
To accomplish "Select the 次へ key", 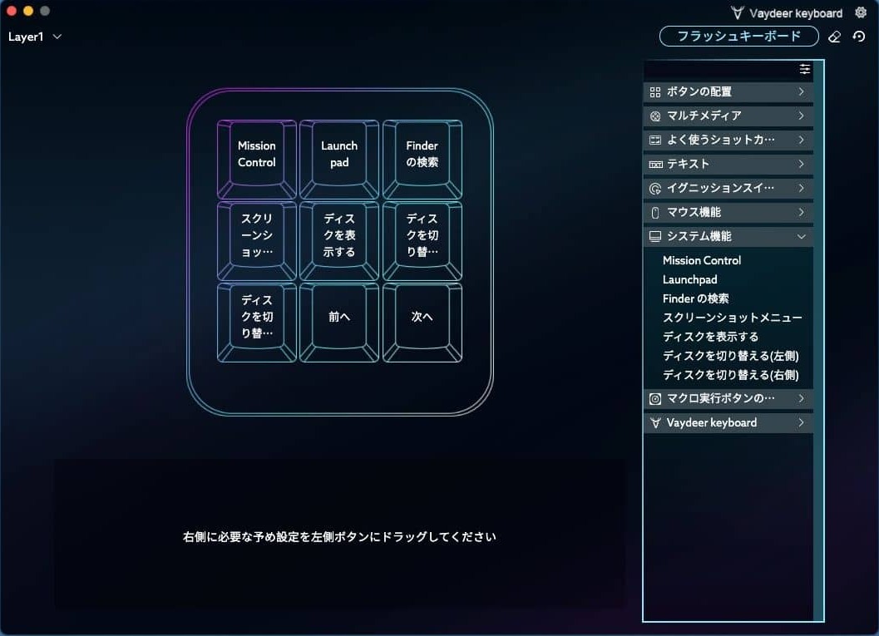I will point(422,323).
